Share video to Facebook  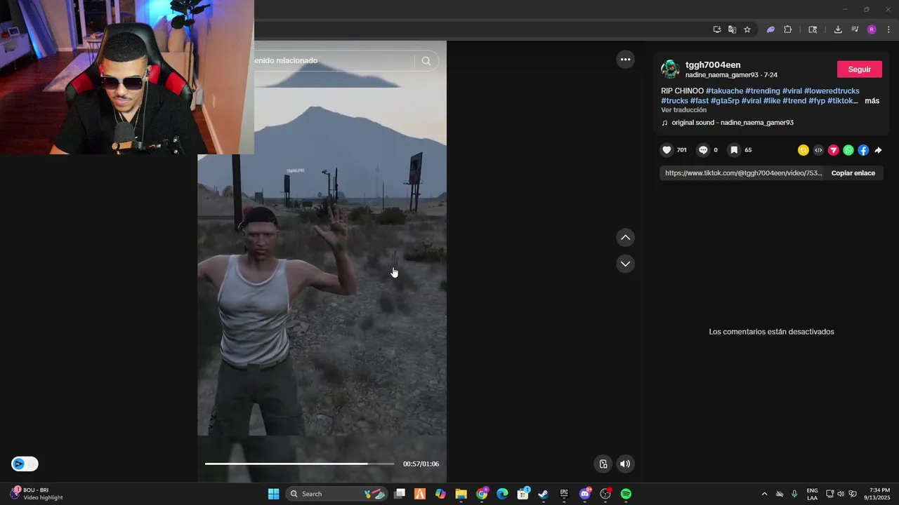pos(863,150)
